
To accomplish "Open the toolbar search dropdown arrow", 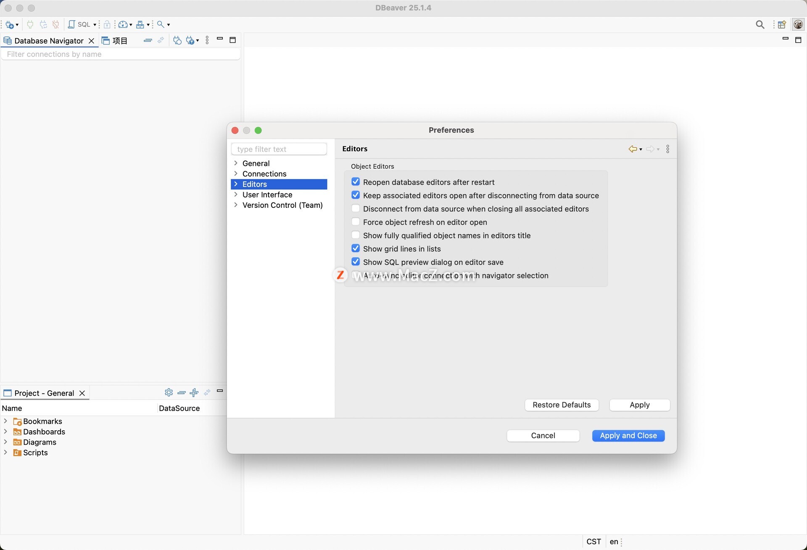I will pos(169,25).
